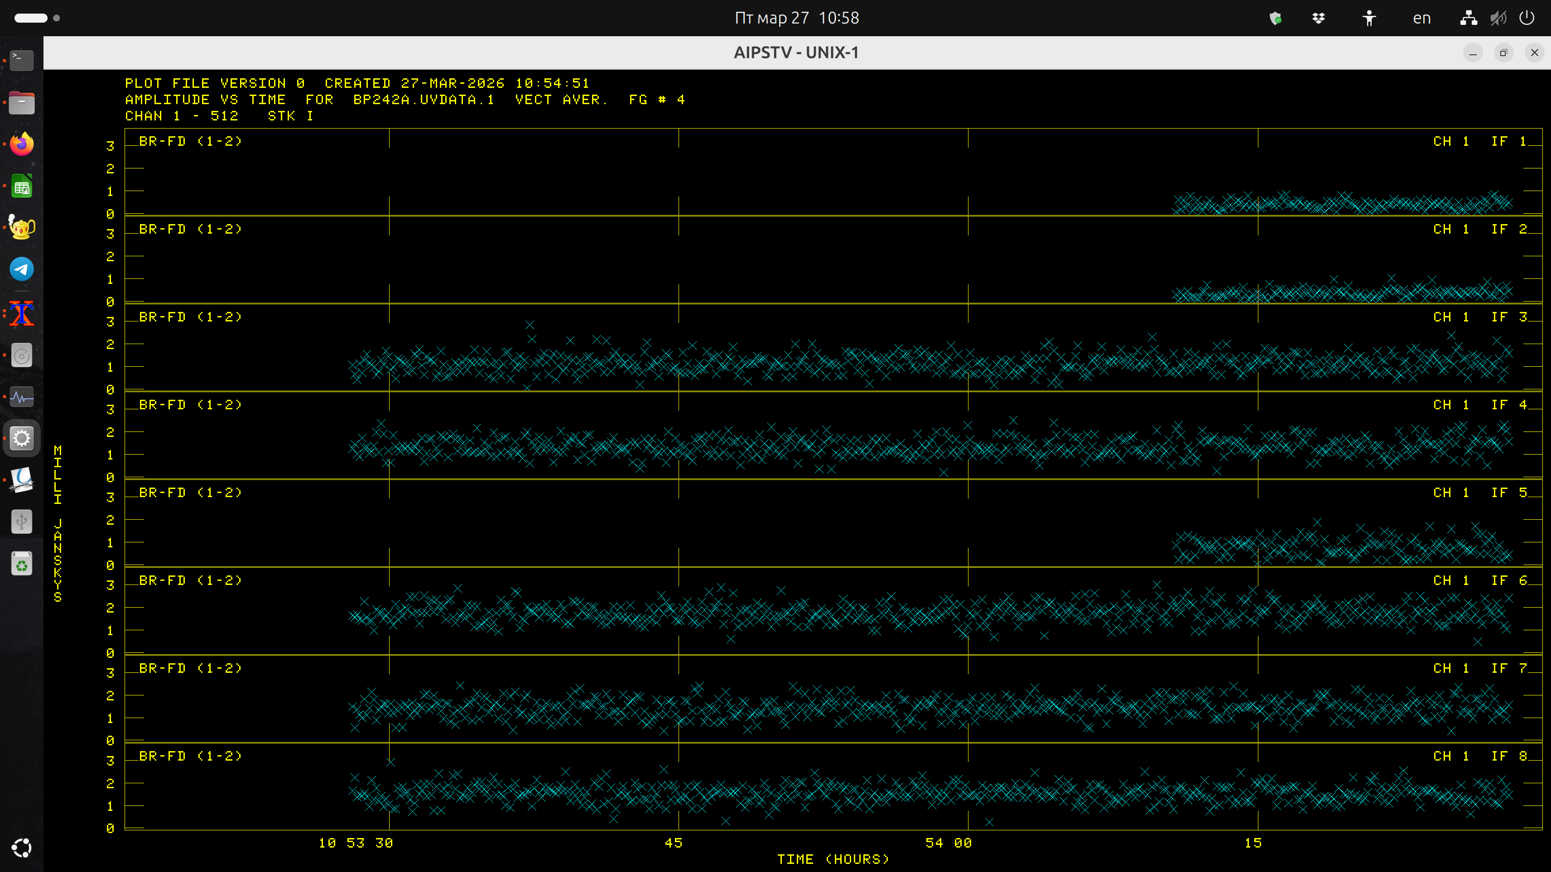
Task: Launch the Files manager dock icon
Action: point(22,102)
